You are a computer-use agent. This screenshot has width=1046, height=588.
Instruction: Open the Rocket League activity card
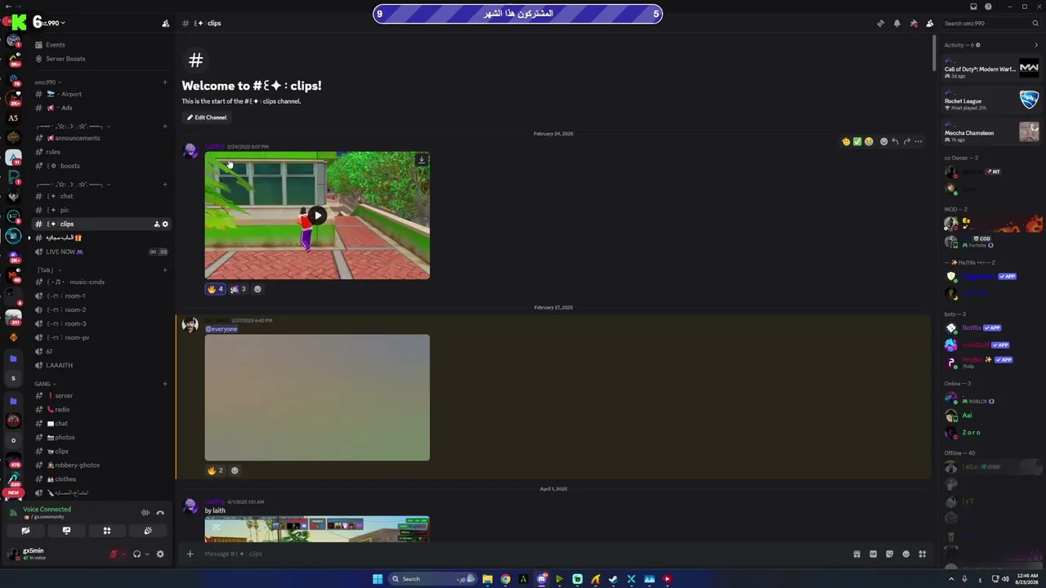[992, 101]
